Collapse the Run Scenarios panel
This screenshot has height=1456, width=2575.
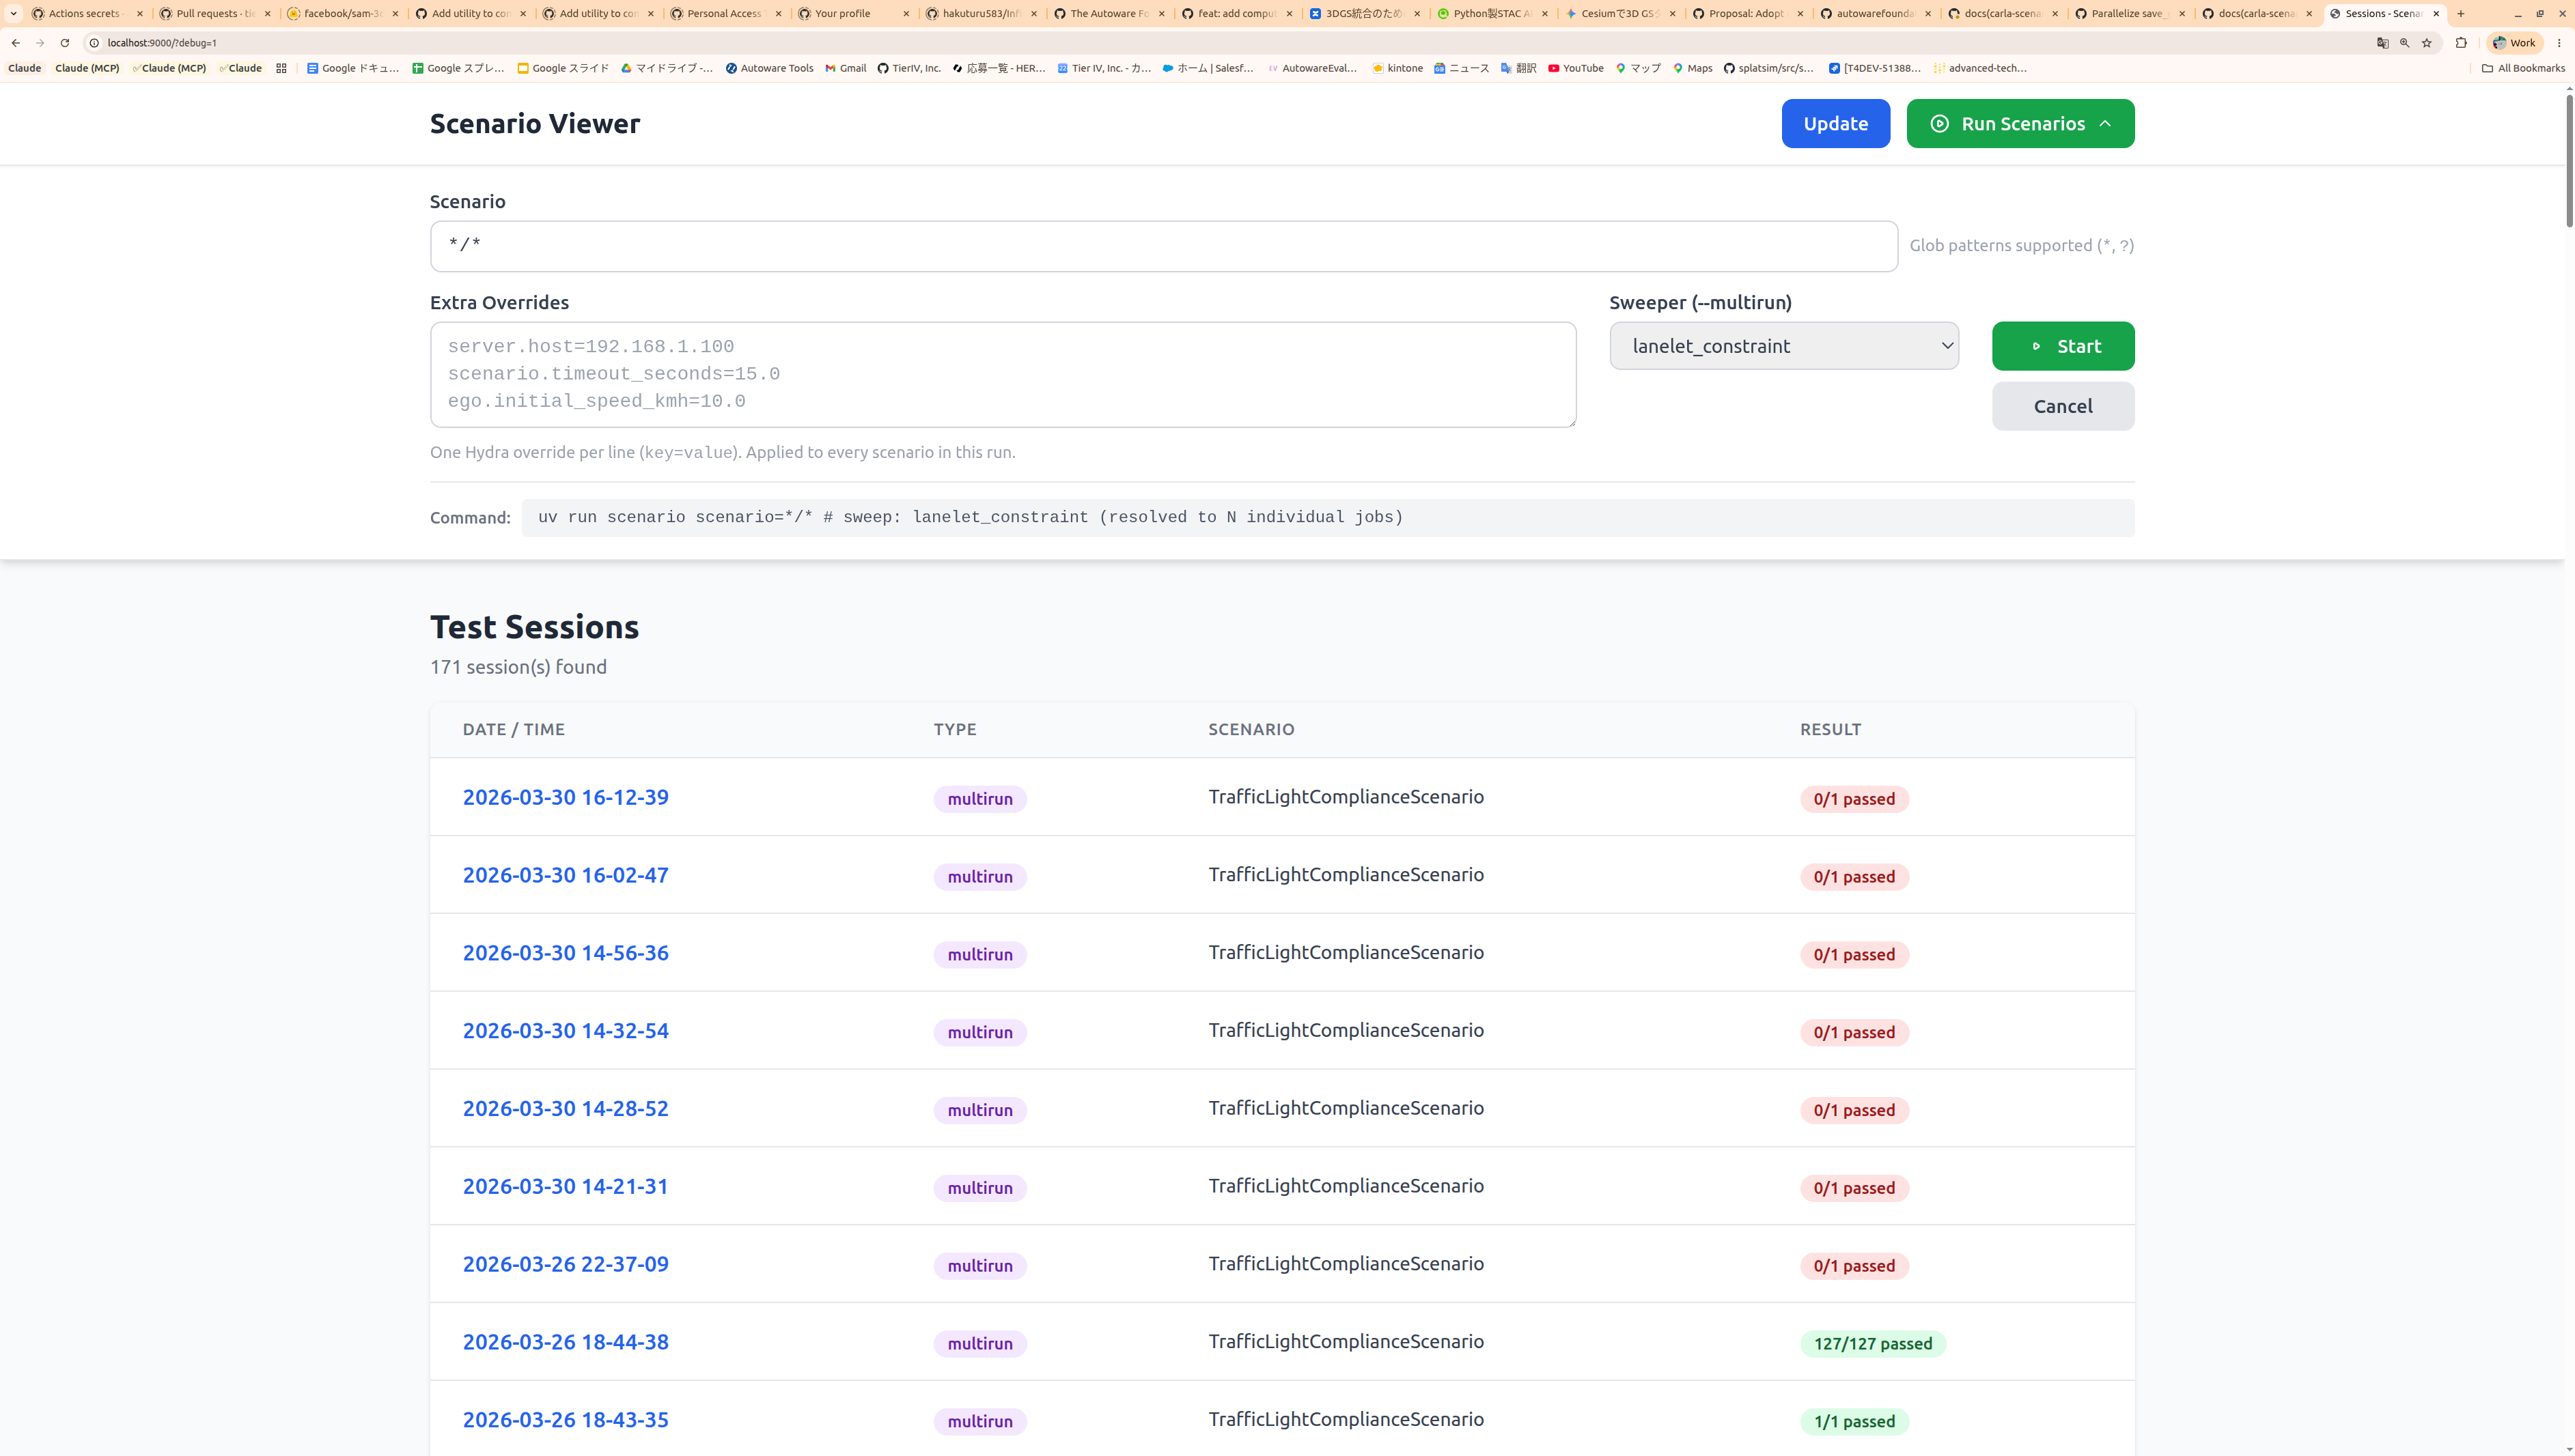click(x=2020, y=123)
